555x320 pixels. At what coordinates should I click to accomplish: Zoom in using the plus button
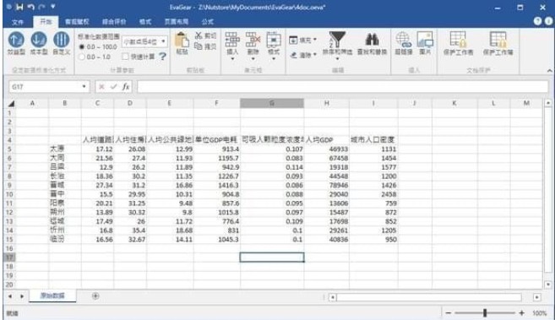coord(522,313)
